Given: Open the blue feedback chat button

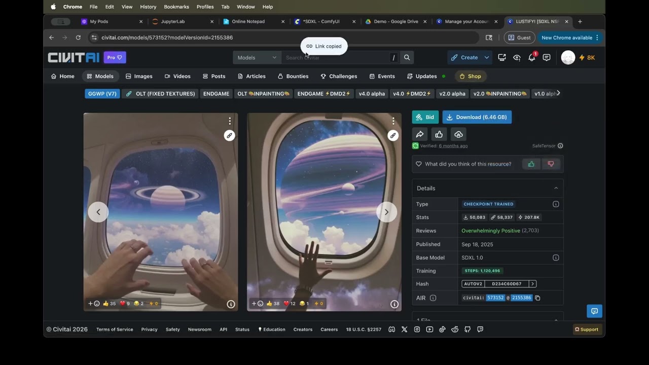Looking at the screenshot, I should coord(594,311).
